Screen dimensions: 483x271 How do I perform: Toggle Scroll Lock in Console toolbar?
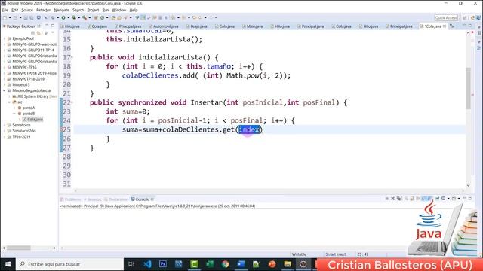[x=412, y=199]
